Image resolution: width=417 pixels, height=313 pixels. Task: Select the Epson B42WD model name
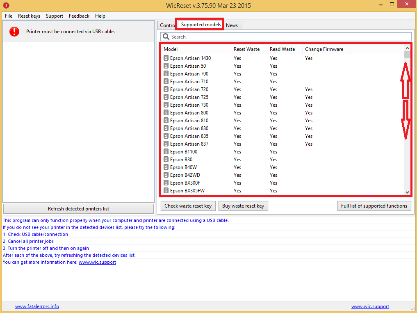(x=185, y=175)
